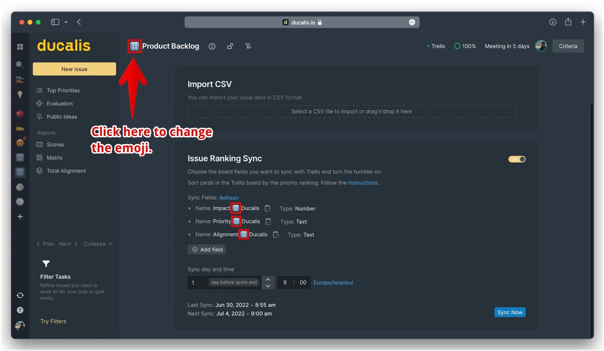
Task: Select the rice bowl board icon
Action: point(20,187)
